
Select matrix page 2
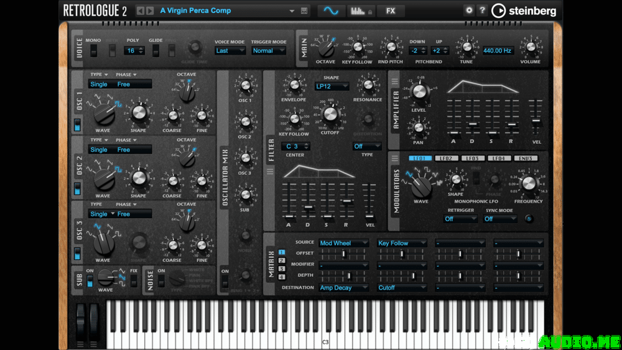pos(281,260)
